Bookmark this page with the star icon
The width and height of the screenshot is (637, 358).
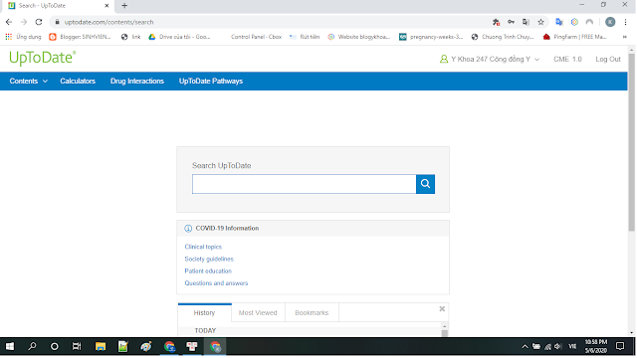pyautogui.click(x=540, y=22)
